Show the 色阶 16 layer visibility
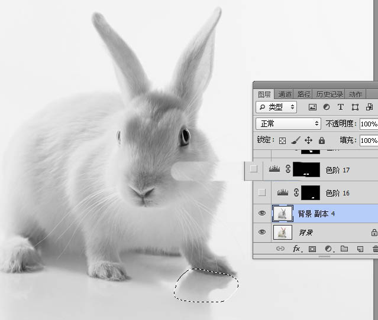378x320 pixels. (262, 192)
